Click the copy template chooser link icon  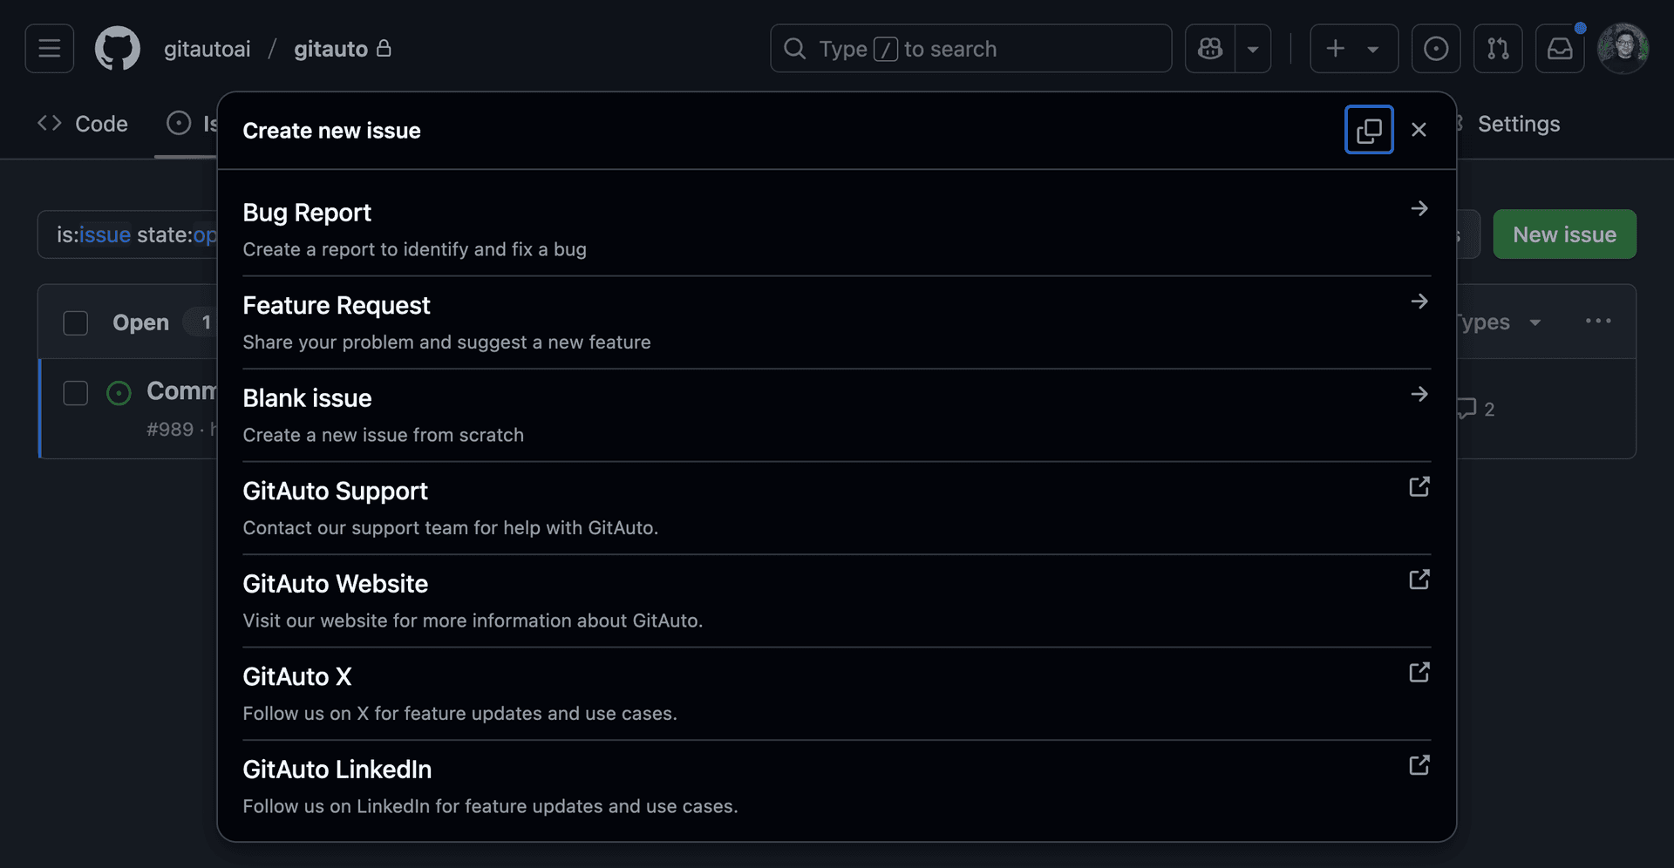coord(1369,130)
